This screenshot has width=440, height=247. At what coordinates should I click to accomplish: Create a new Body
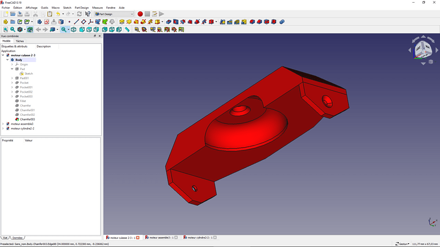(x=40, y=21)
